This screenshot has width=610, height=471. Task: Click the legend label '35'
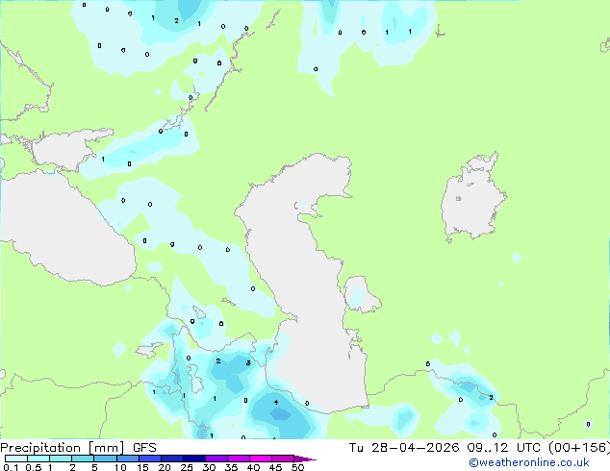pyautogui.click(x=231, y=467)
